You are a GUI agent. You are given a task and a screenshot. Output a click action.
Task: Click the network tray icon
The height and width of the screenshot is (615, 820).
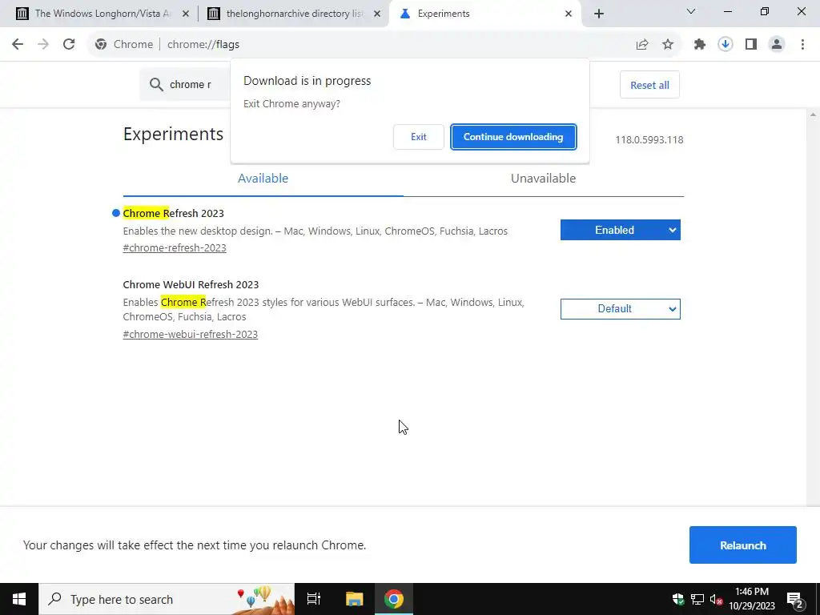(697, 599)
